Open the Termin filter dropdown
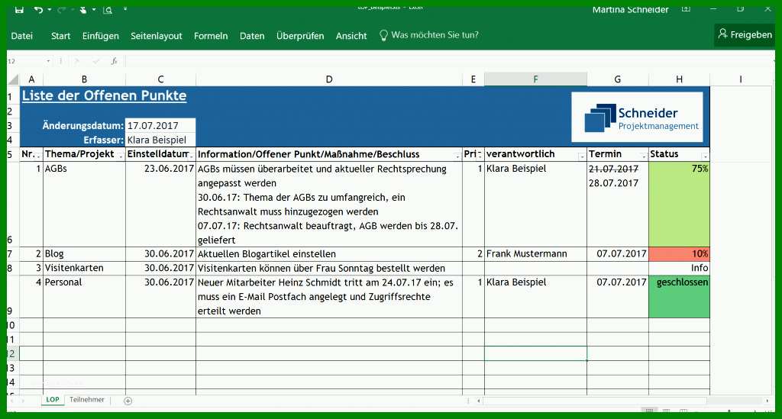Image resolution: width=782 pixels, height=419 pixels. pos(644,156)
